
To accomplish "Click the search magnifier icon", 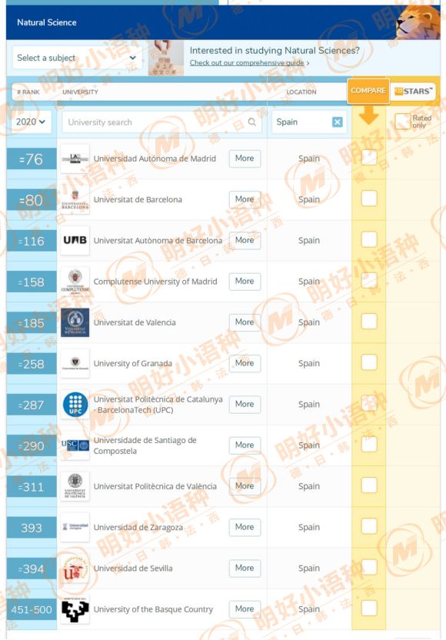I will tap(252, 122).
